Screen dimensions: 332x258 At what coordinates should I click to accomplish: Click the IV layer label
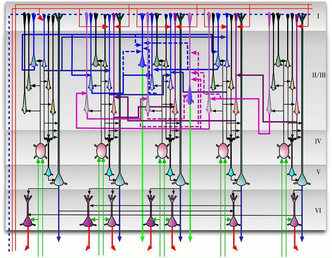(318, 141)
